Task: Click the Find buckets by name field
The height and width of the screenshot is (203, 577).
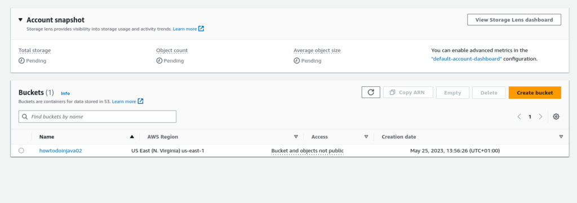Action: tap(97, 116)
